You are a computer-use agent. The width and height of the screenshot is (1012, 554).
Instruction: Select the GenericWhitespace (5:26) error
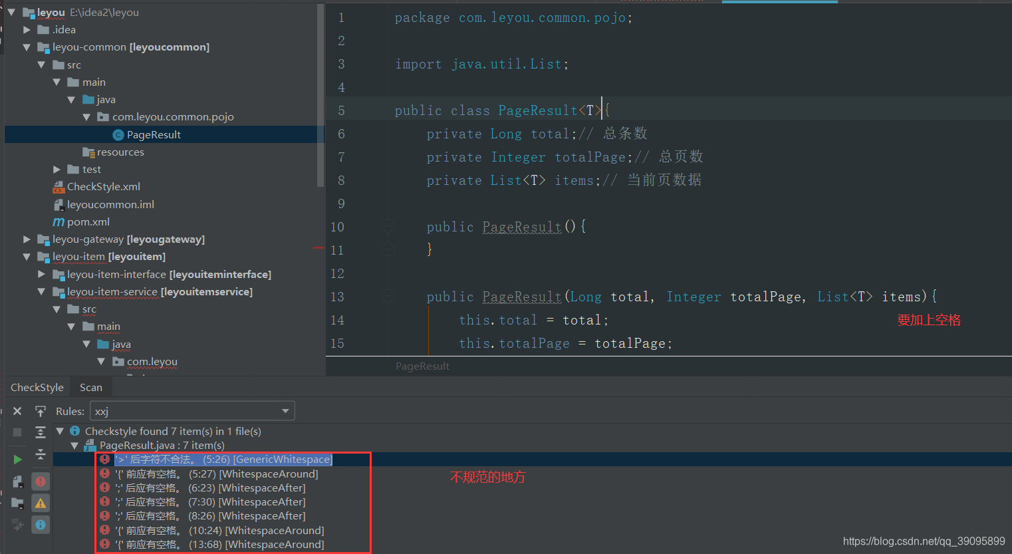tap(223, 460)
